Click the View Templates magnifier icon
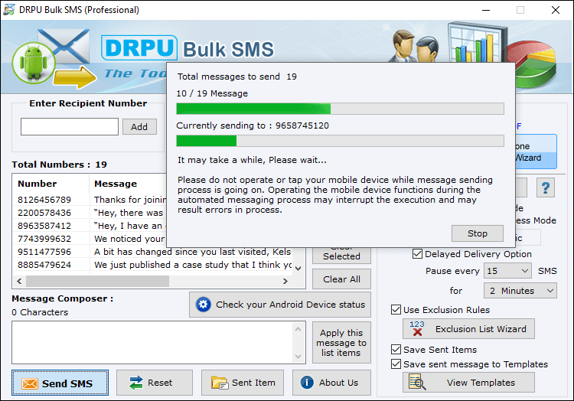Image resolution: width=574 pixels, height=401 pixels. tap(417, 383)
